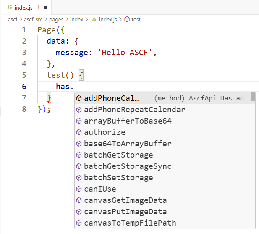
Task: Select canvasGetImageData in autocomplete list
Action: coord(165,200)
